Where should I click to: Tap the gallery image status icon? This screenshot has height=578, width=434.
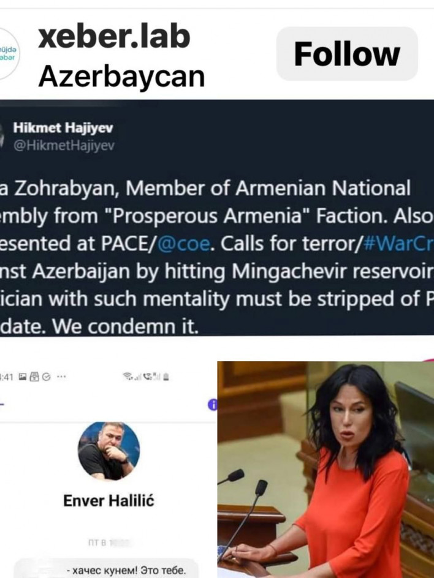click(23, 377)
